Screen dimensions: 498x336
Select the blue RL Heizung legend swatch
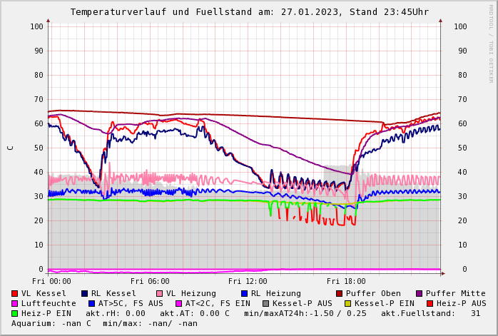coord(244,294)
